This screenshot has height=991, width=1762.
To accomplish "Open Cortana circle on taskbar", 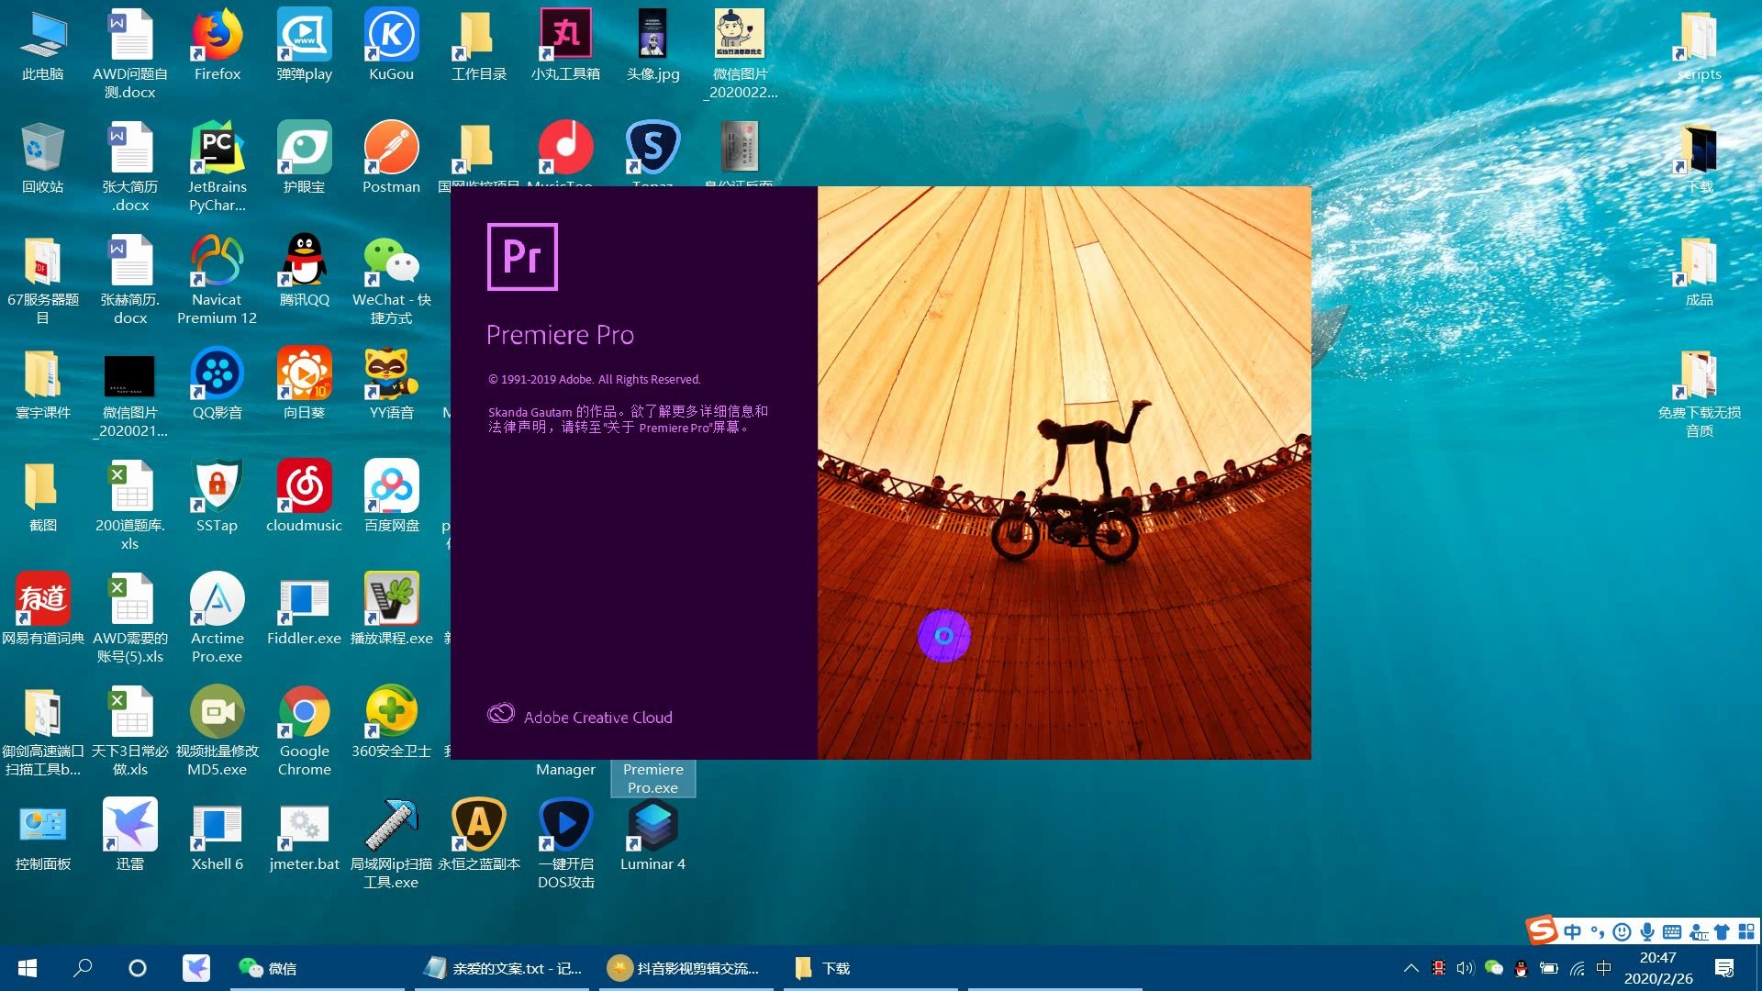I will point(138,968).
